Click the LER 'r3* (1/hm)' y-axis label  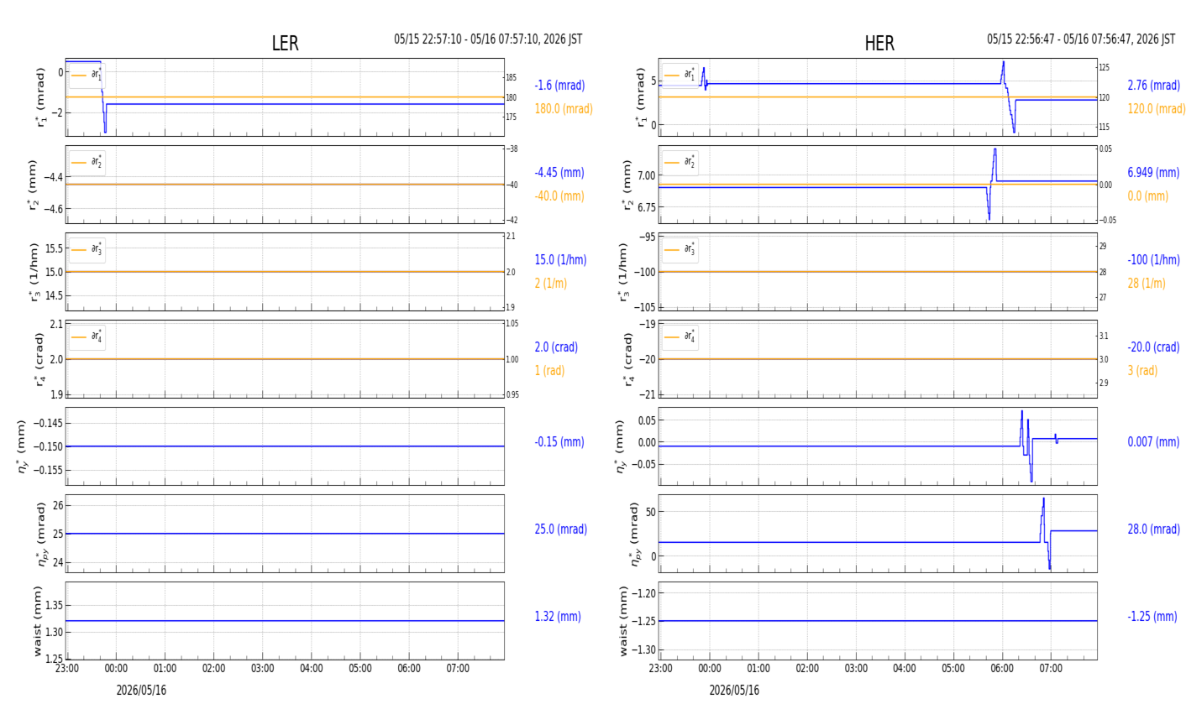click(x=35, y=272)
